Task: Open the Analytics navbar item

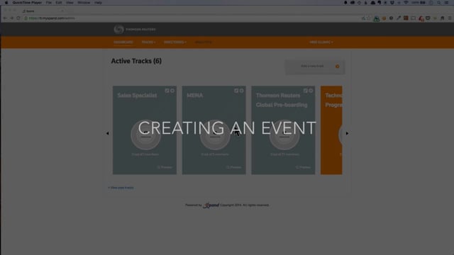Action: click(x=203, y=42)
